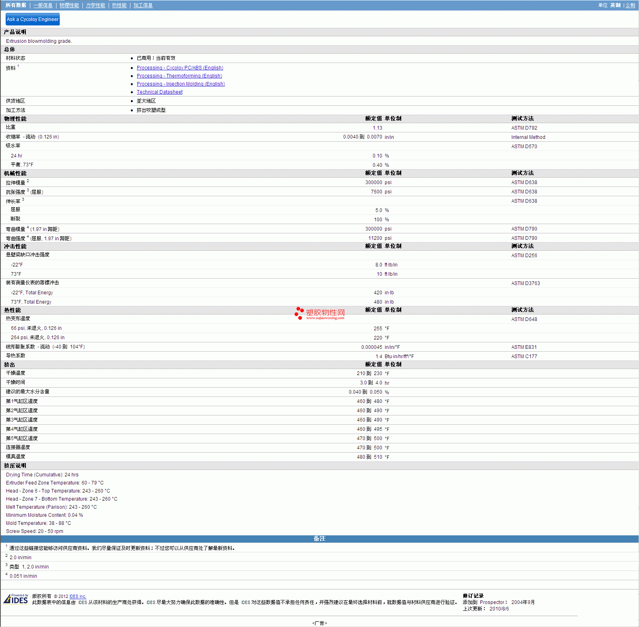Click the 塑胶物性网 red dots watermark logo

click(299, 313)
